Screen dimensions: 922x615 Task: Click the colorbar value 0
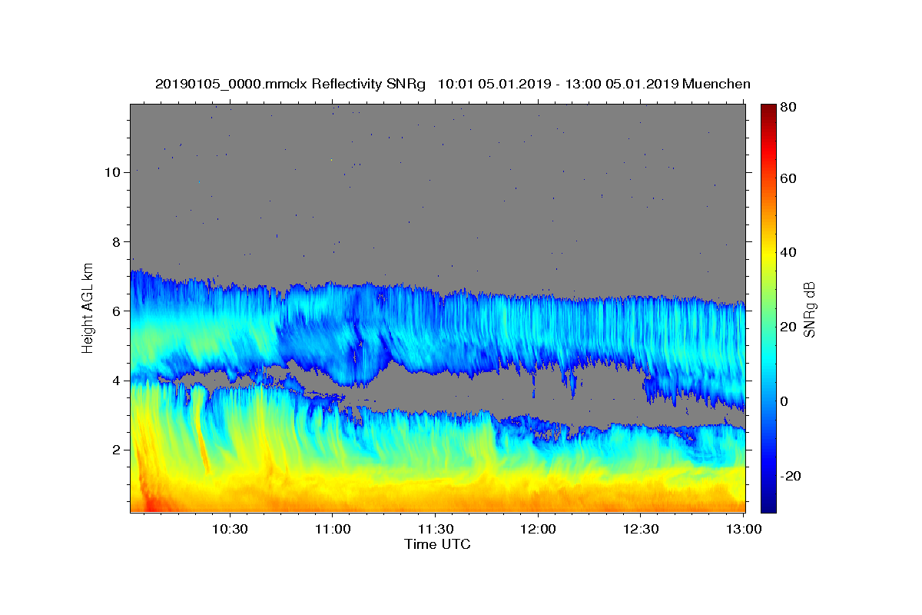[x=786, y=402]
